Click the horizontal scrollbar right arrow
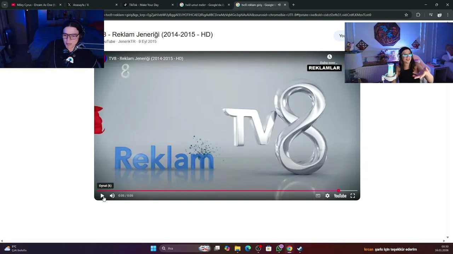 pos(444,241)
